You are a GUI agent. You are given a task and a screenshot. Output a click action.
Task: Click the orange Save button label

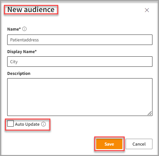109,144
